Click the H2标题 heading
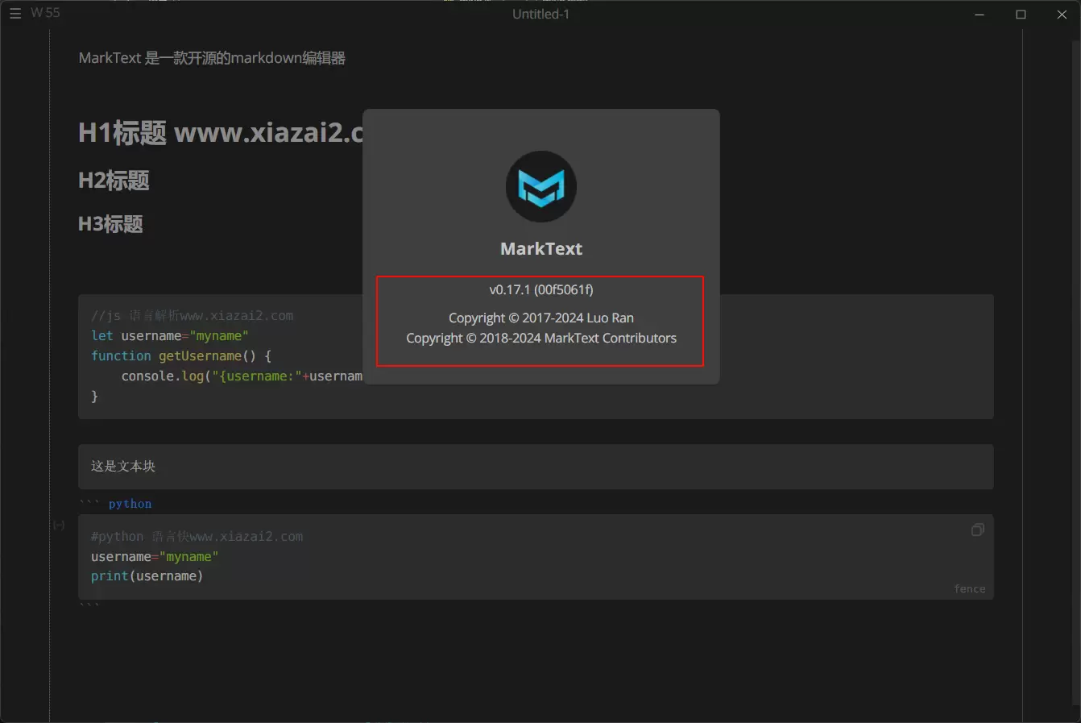Viewport: 1081px width, 723px height. pyautogui.click(x=114, y=181)
